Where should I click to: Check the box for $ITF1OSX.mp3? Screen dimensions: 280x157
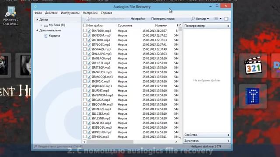coord(85,44)
